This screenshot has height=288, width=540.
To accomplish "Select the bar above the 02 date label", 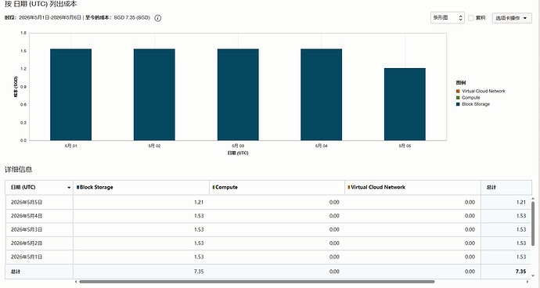I will click(154, 95).
